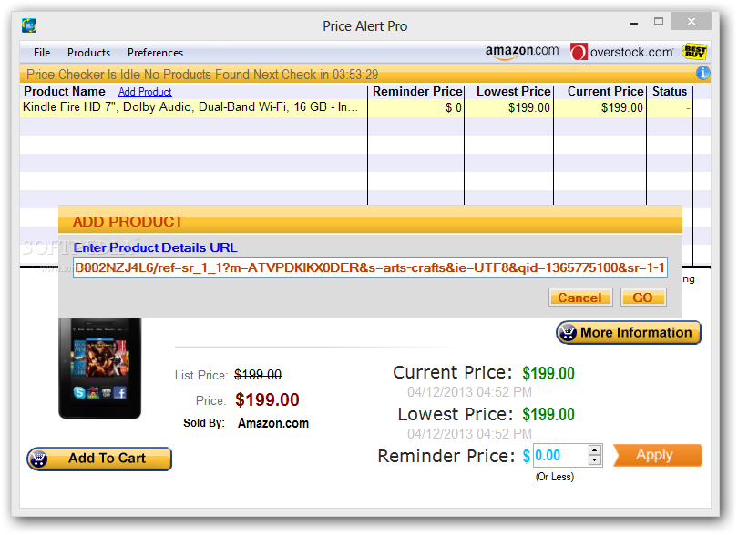The image size is (738, 535).
Task: Click the More Information button
Action: point(629,333)
